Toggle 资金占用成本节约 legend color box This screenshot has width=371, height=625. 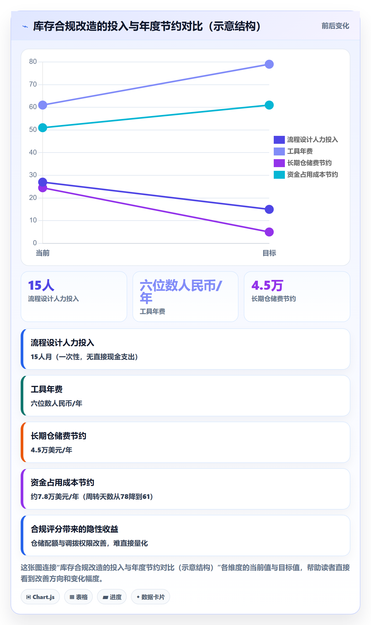[x=279, y=175]
